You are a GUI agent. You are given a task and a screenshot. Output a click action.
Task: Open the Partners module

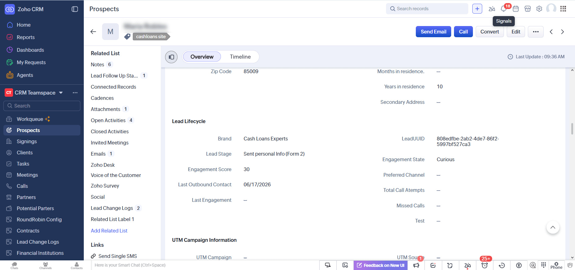point(42,197)
